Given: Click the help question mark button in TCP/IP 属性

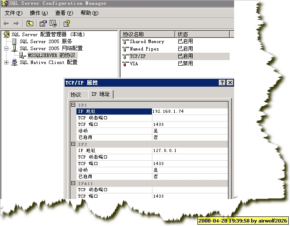Looking at the screenshot, I should [x=222, y=82].
